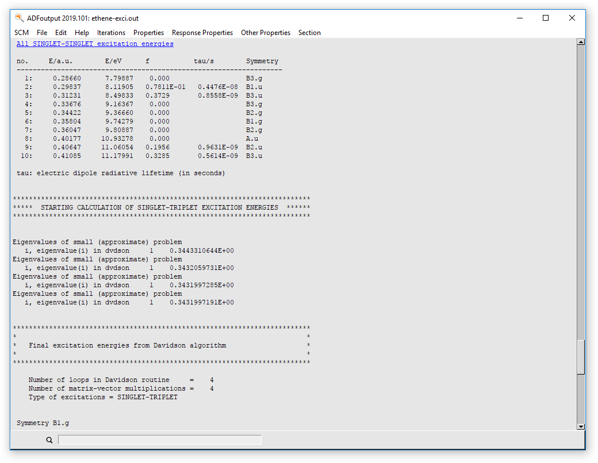Screen dimensions: 598x463
Task: Select the E/a.u. column header
Action: pos(60,61)
